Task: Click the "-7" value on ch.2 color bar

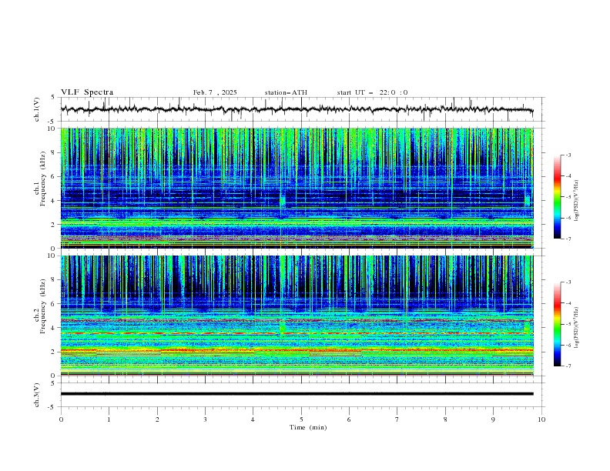Action: [x=568, y=366]
